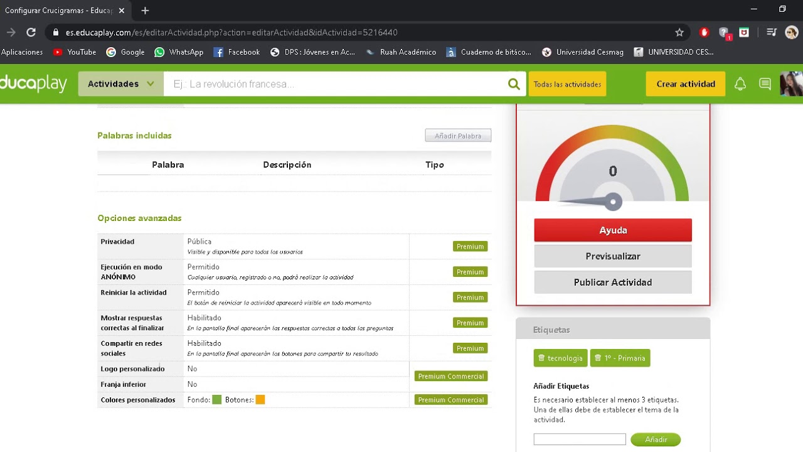Click the Publicar Actividad button
This screenshot has height=452, width=803.
pyautogui.click(x=613, y=282)
